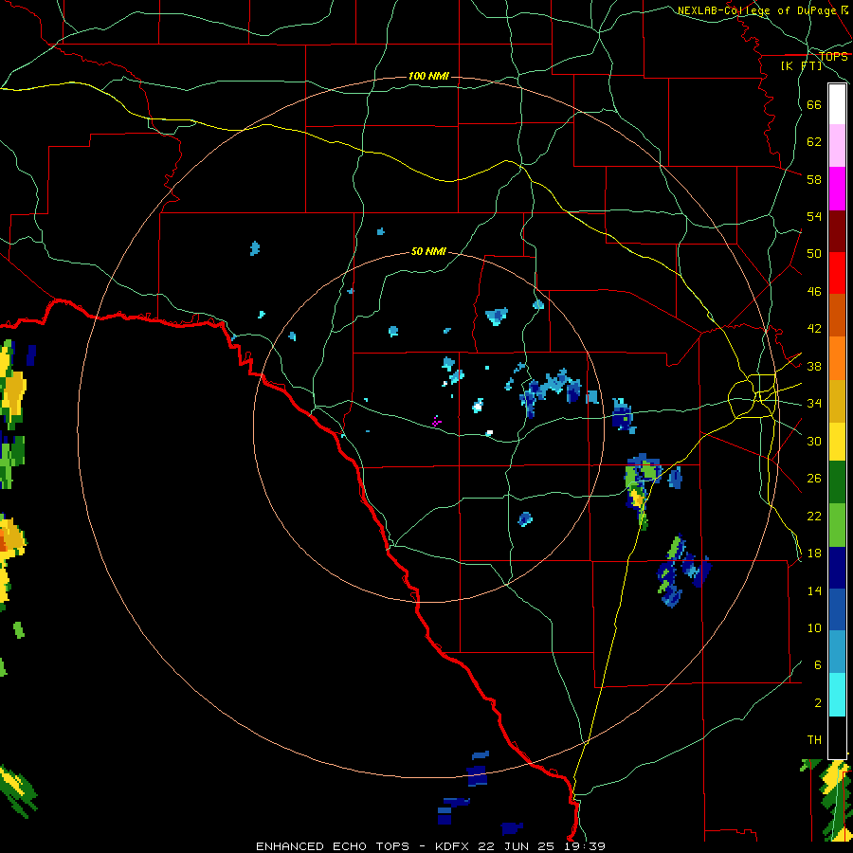Click the 6 value on the legend

click(x=818, y=665)
